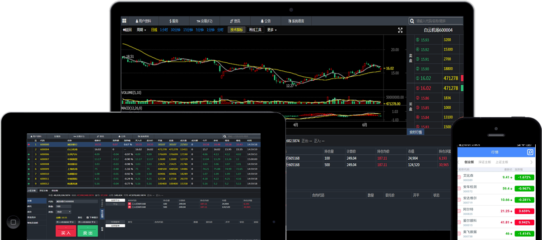This screenshot has height=240, width=542.
Task: Switch to the 实时行情 tab
Action: 415,132
